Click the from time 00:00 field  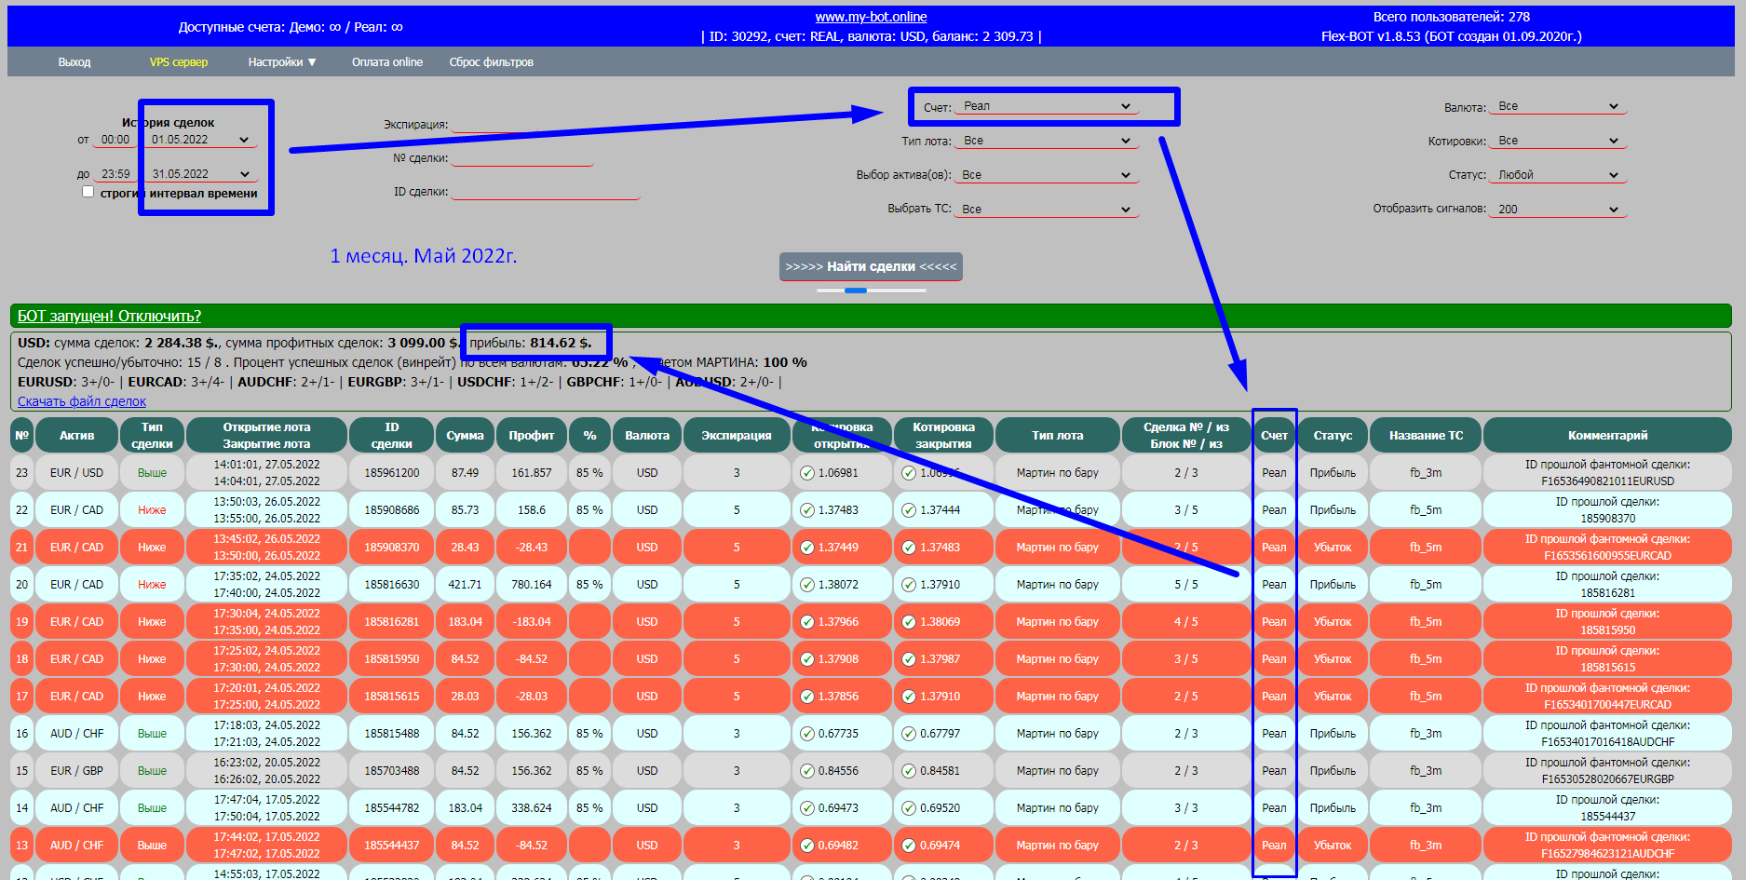115,140
